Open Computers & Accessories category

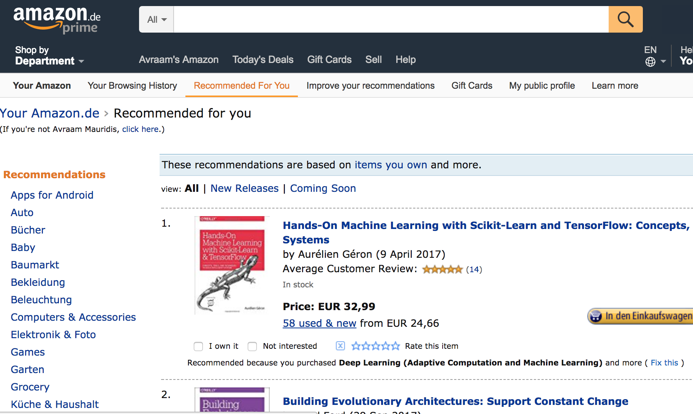click(73, 317)
